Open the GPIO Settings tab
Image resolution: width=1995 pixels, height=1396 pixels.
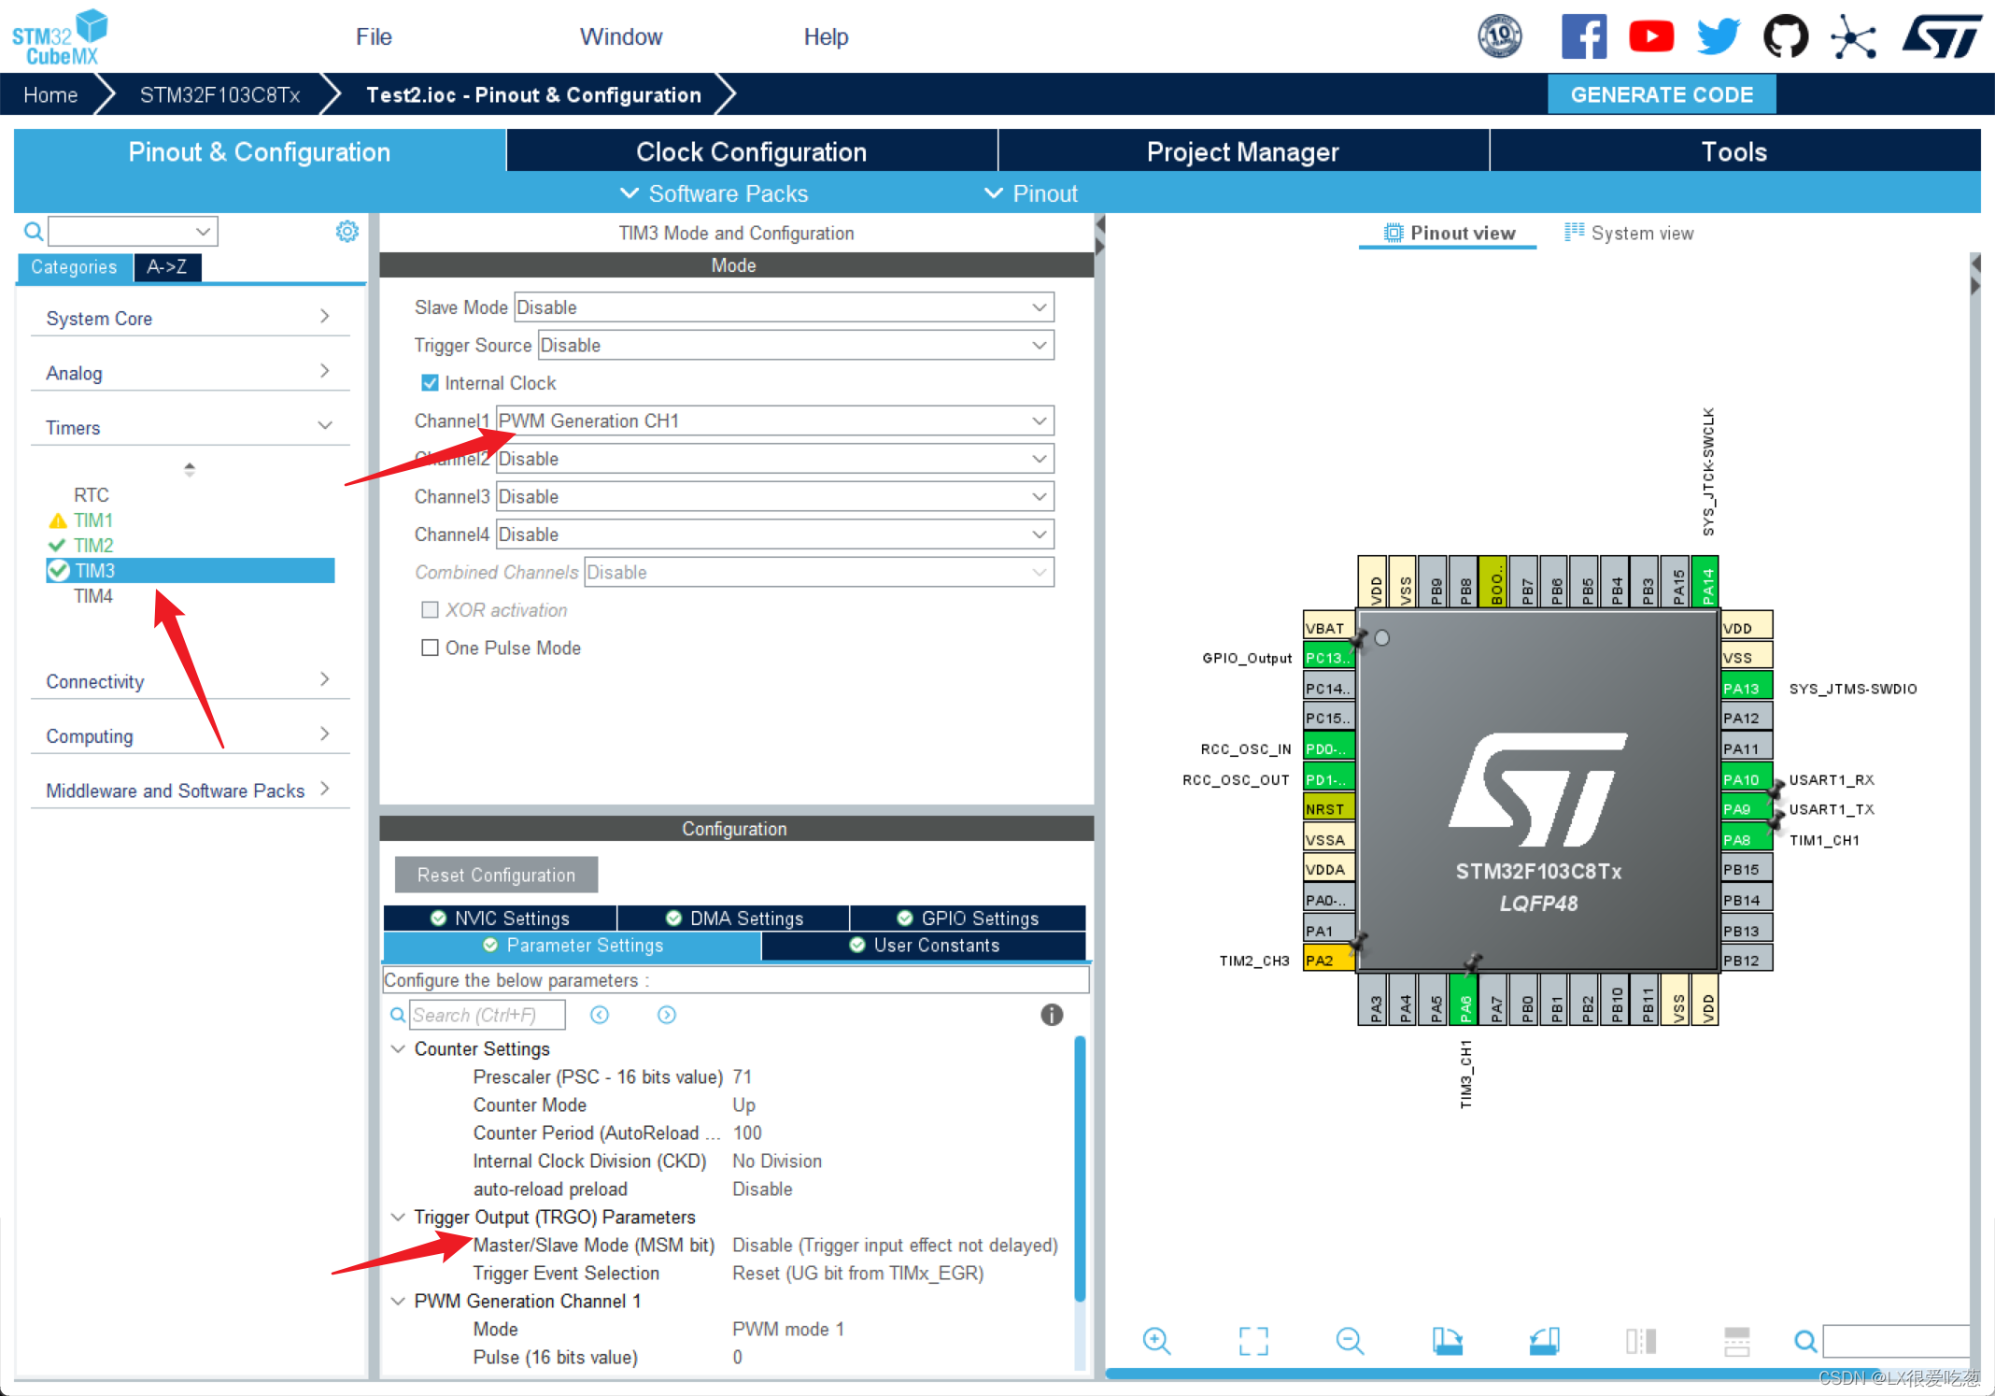click(x=969, y=919)
